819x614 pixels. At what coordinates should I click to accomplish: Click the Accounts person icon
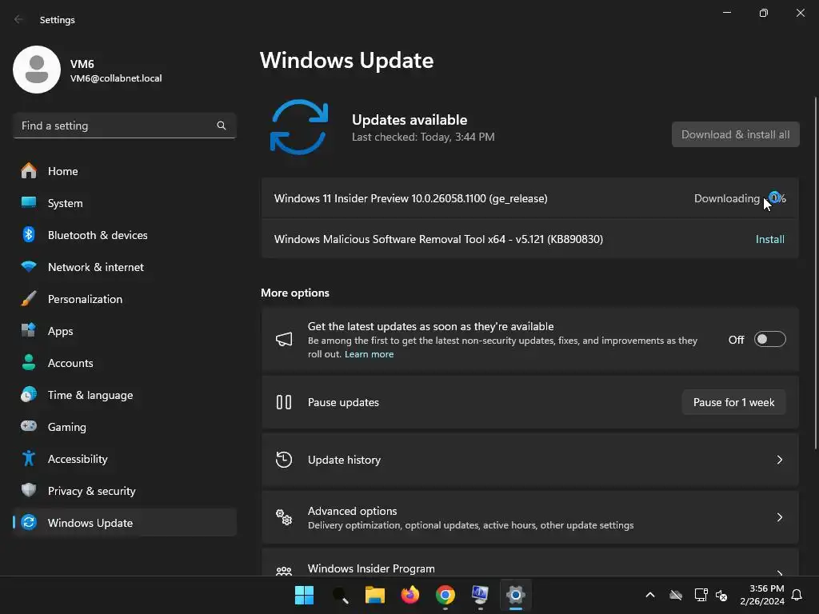coord(29,362)
